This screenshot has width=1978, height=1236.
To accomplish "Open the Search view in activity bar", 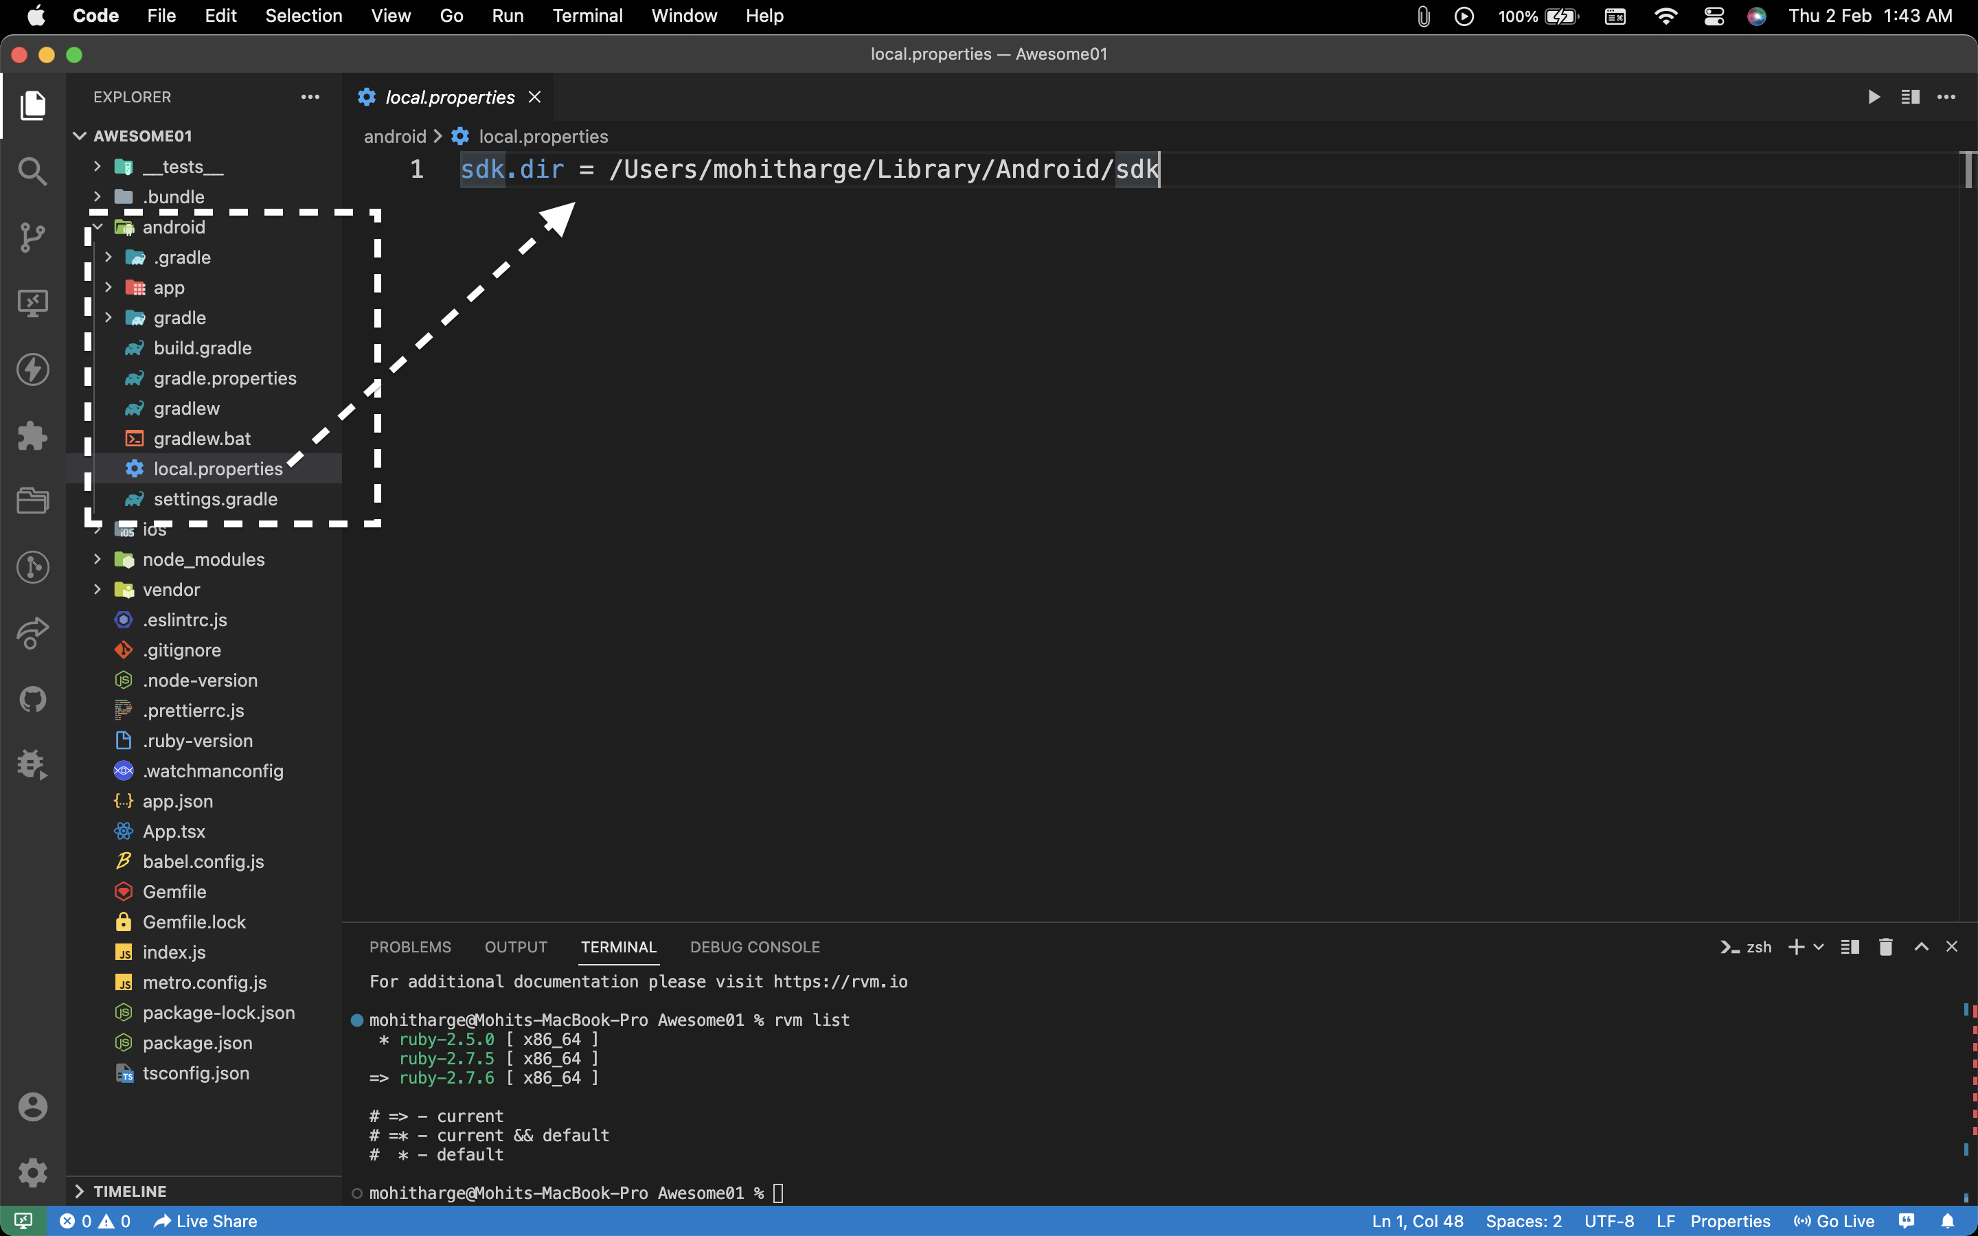I will 33,171.
